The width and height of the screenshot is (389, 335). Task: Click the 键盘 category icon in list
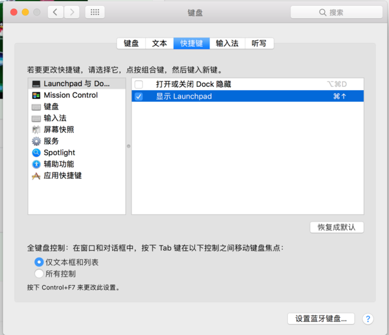[36, 107]
